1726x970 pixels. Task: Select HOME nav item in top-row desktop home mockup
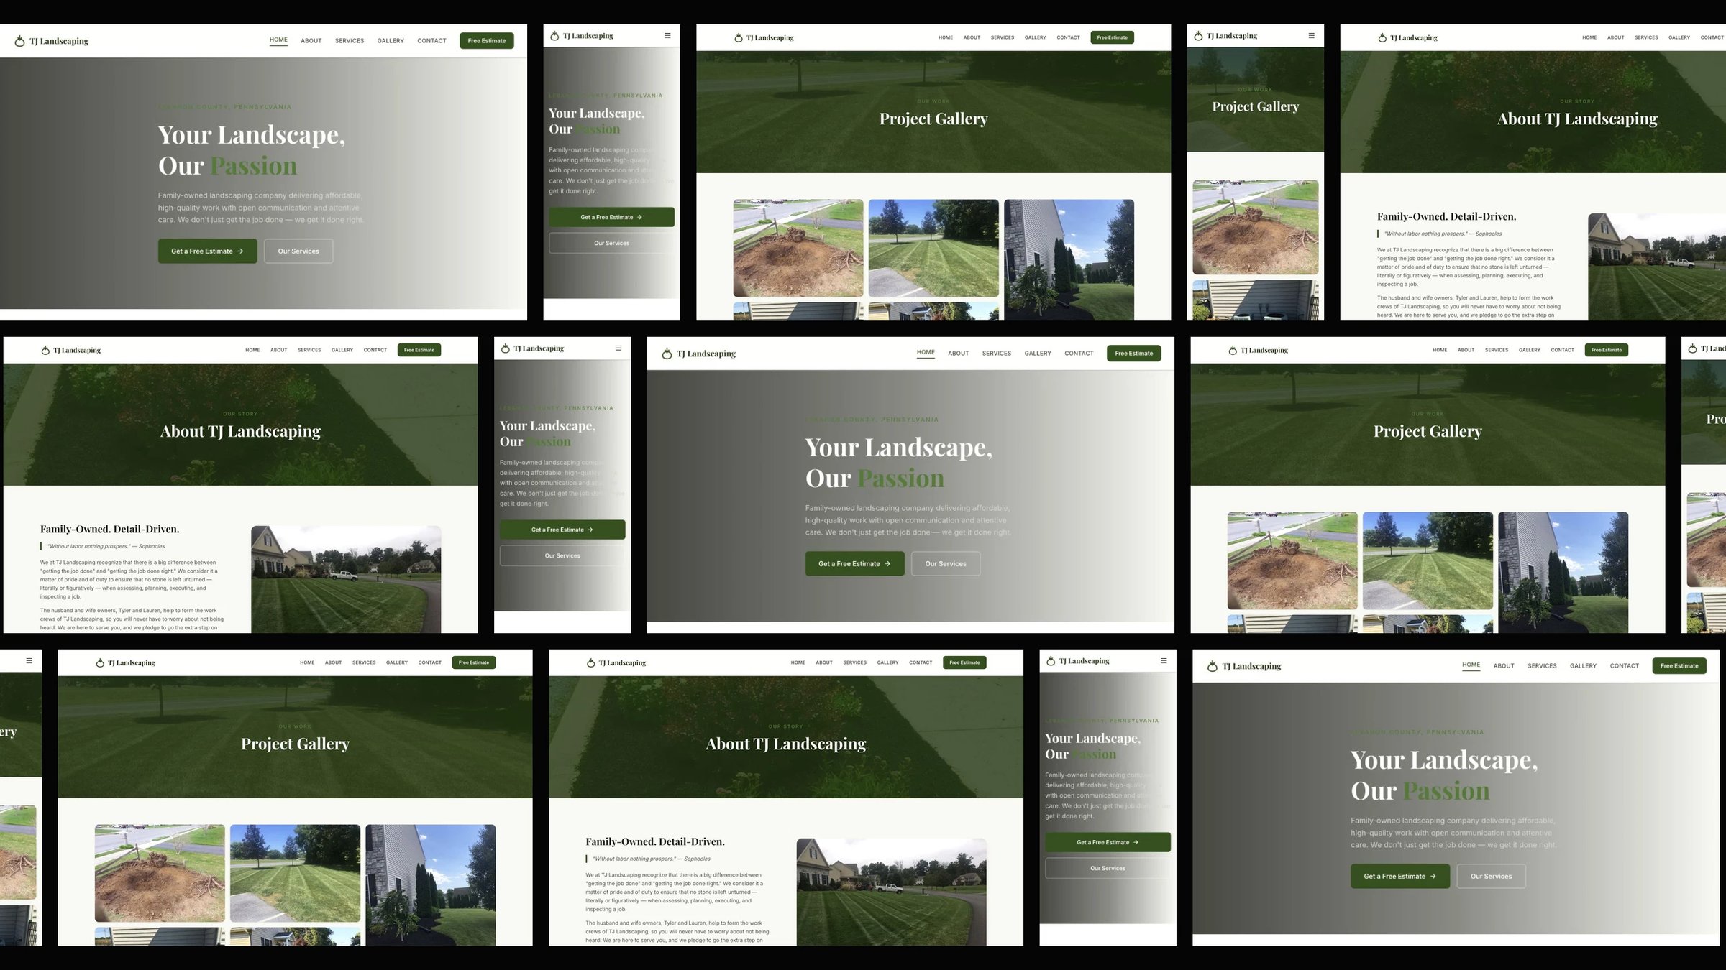click(278, 40)
